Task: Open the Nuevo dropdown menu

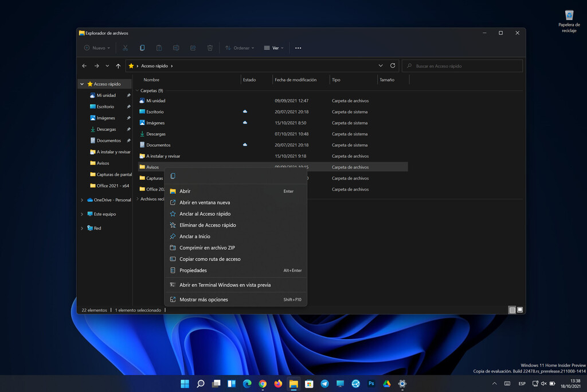Action: click(x=96, y=48)
